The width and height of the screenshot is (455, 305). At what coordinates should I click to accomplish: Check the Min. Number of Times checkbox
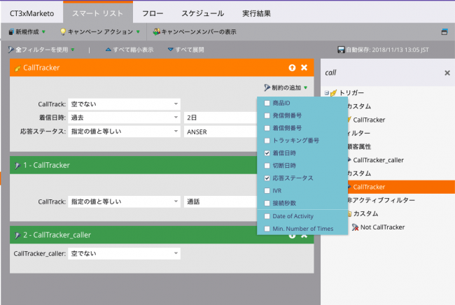267,229
